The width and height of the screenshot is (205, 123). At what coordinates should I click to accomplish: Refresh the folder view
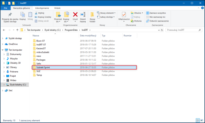162,30
